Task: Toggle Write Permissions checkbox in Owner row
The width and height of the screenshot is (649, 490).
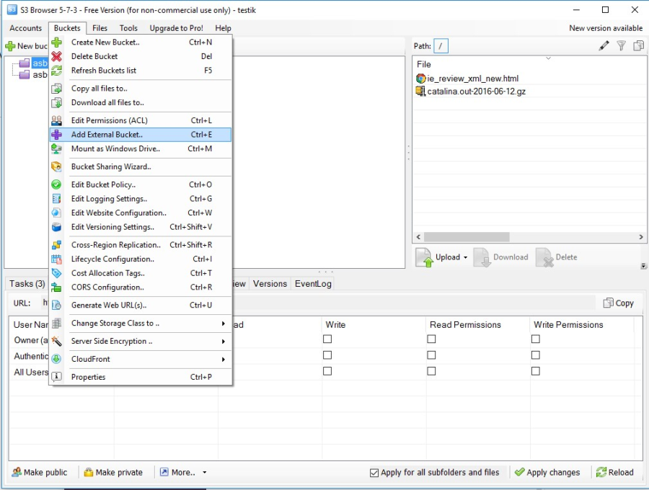Action: coord(536,339)
